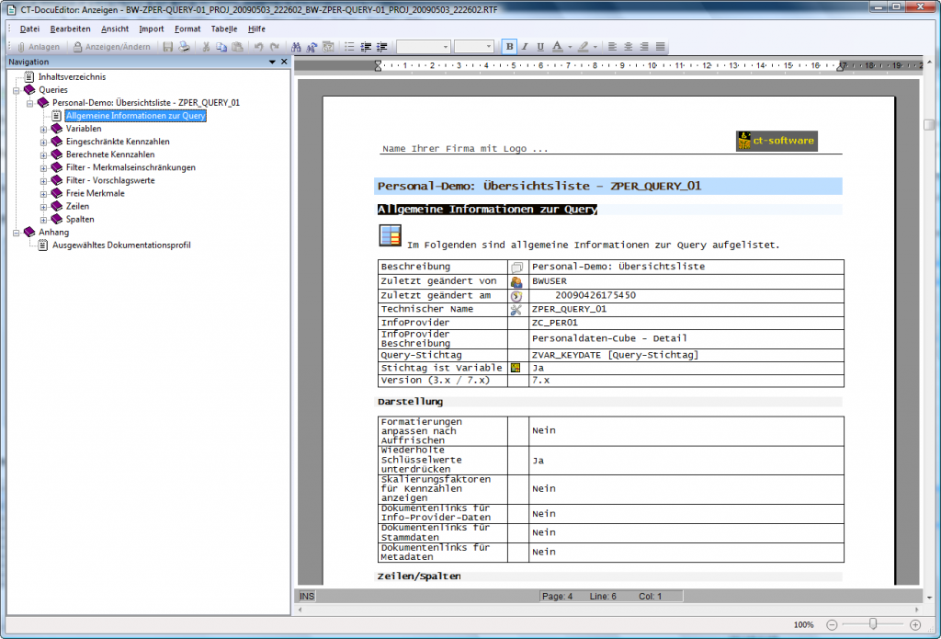Click the Cut scissors icon

coord(207,47)
